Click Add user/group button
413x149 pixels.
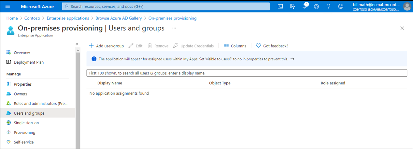tap(107, 46)
